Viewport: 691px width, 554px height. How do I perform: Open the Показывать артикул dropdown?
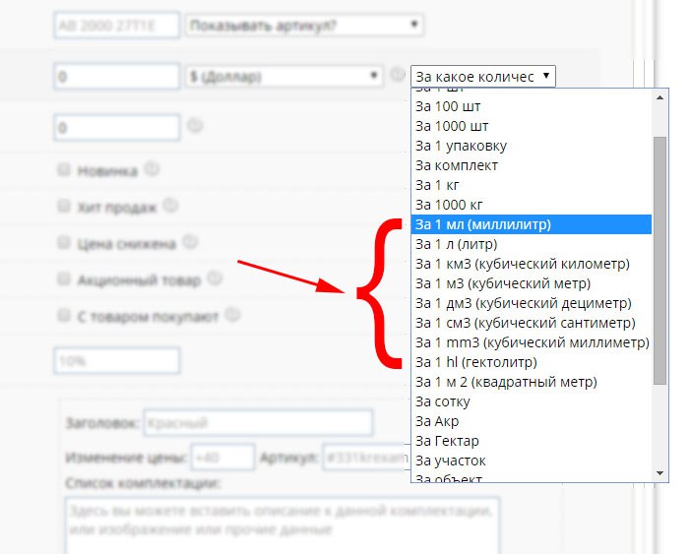305,25
